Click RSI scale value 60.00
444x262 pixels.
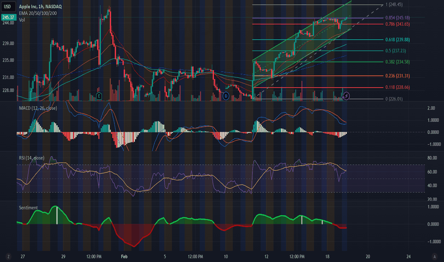pyautogui.click(x=432, y=172)
